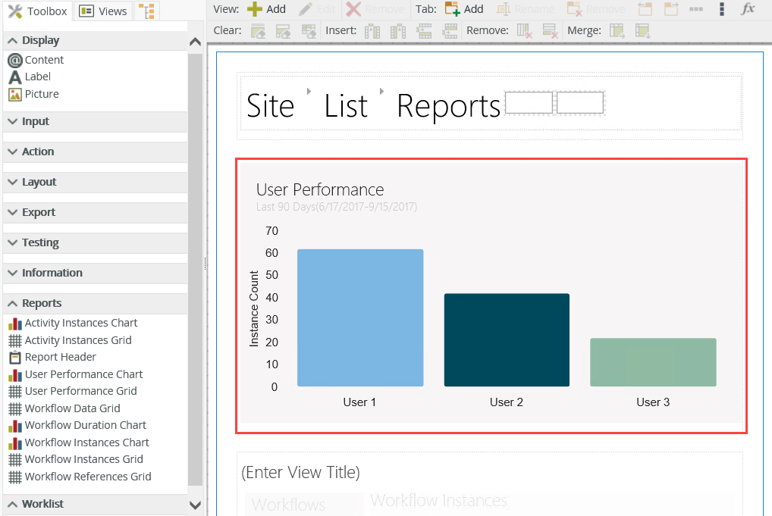
Task: Click the first Merge cells icon
Action: [617, 31]
